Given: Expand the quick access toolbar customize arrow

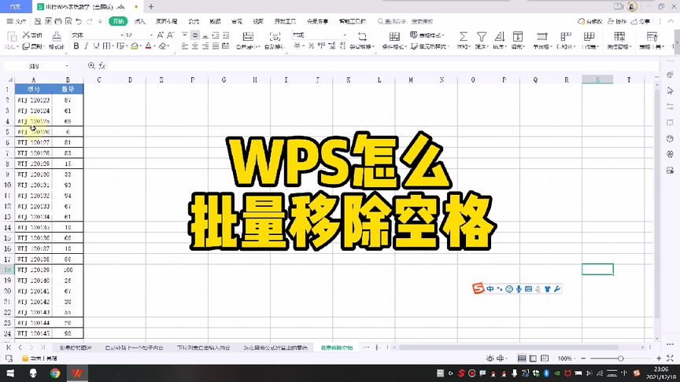Looking at the screenshot, I should click(100, 21).
